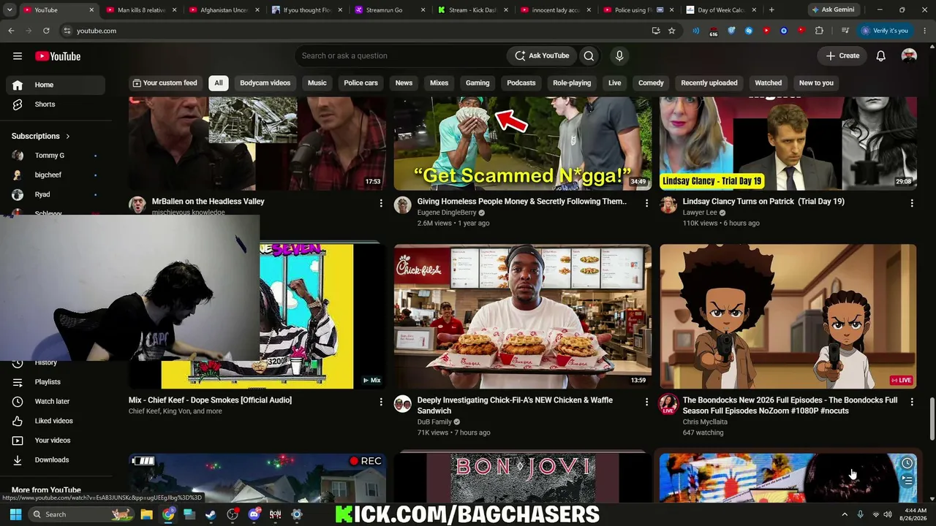Open the taskbar volume control
Image resolution: width=936 pixels, height=526 pixels.
point(888,514)
